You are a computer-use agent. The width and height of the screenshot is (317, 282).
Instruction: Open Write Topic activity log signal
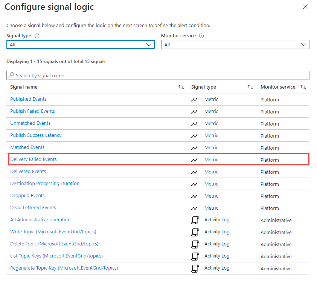(x=53, y=232)
